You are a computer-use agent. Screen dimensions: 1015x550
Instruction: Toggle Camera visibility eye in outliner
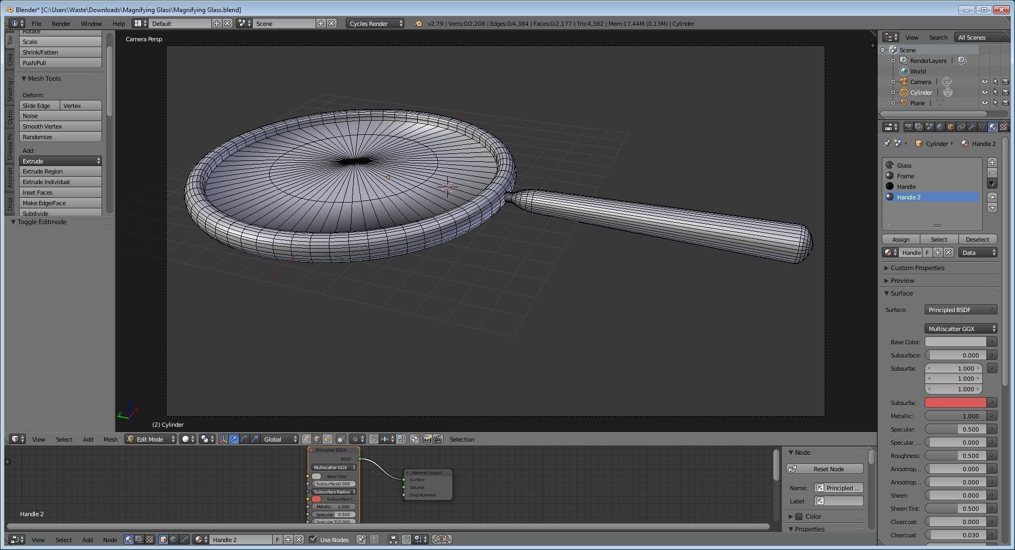click(x=985, y=82)
